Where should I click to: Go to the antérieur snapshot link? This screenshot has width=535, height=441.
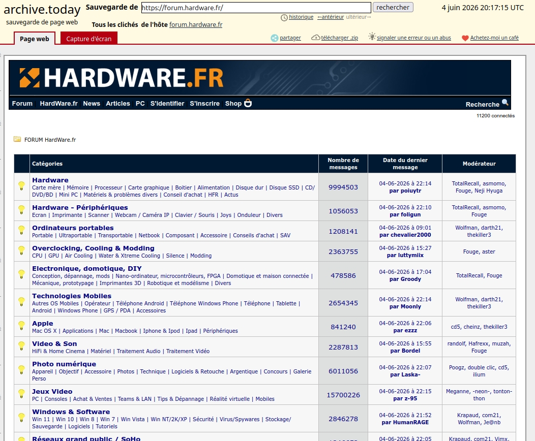tap(331, 17)
